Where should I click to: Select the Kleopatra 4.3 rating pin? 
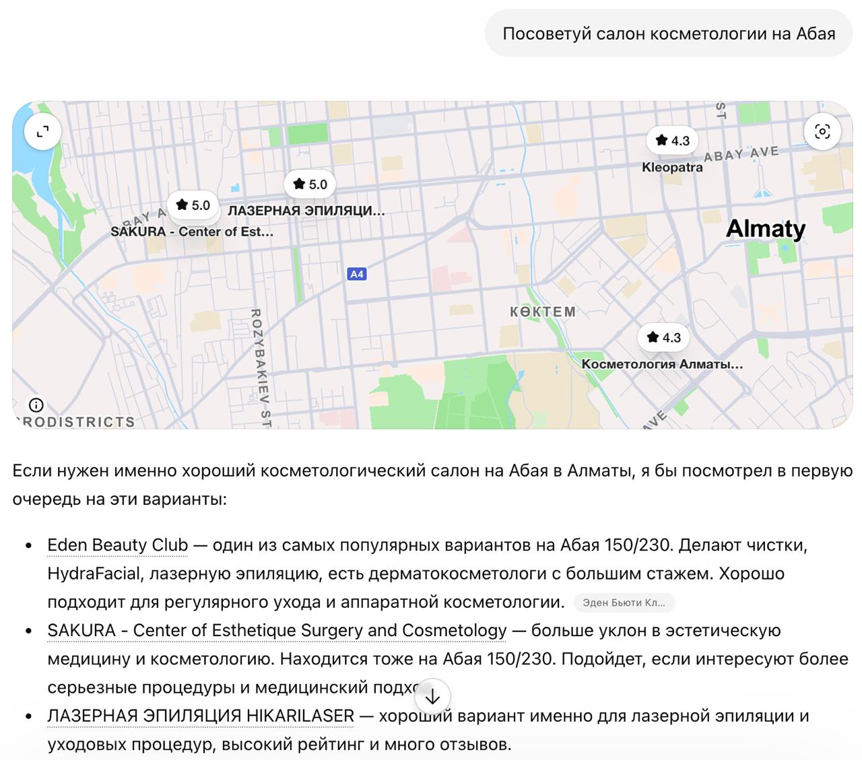(673, 141)
